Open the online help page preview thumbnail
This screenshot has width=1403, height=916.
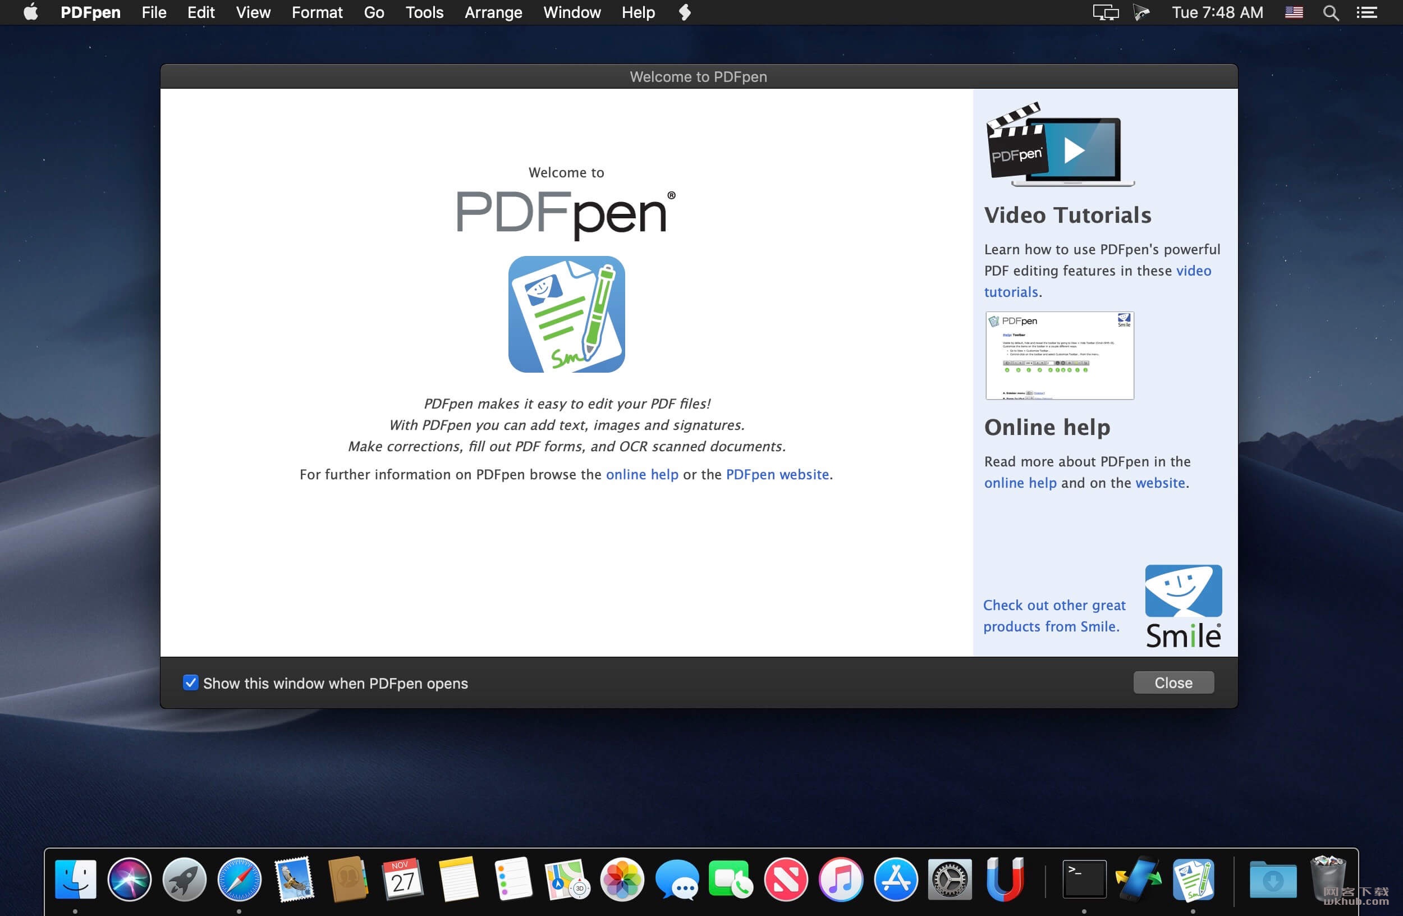tap(1060, 355)
